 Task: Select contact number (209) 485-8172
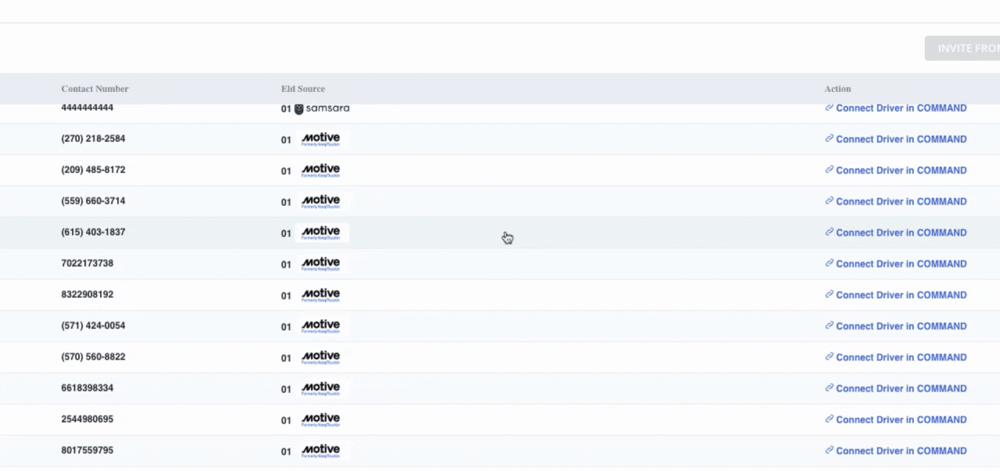[x=93, y=170]
